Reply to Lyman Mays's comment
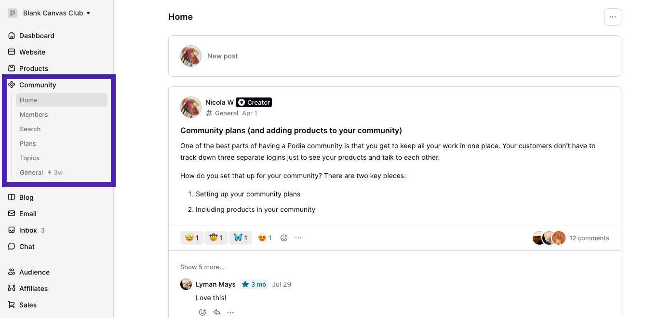Screen dimensions: 672x318 (216, 312)
